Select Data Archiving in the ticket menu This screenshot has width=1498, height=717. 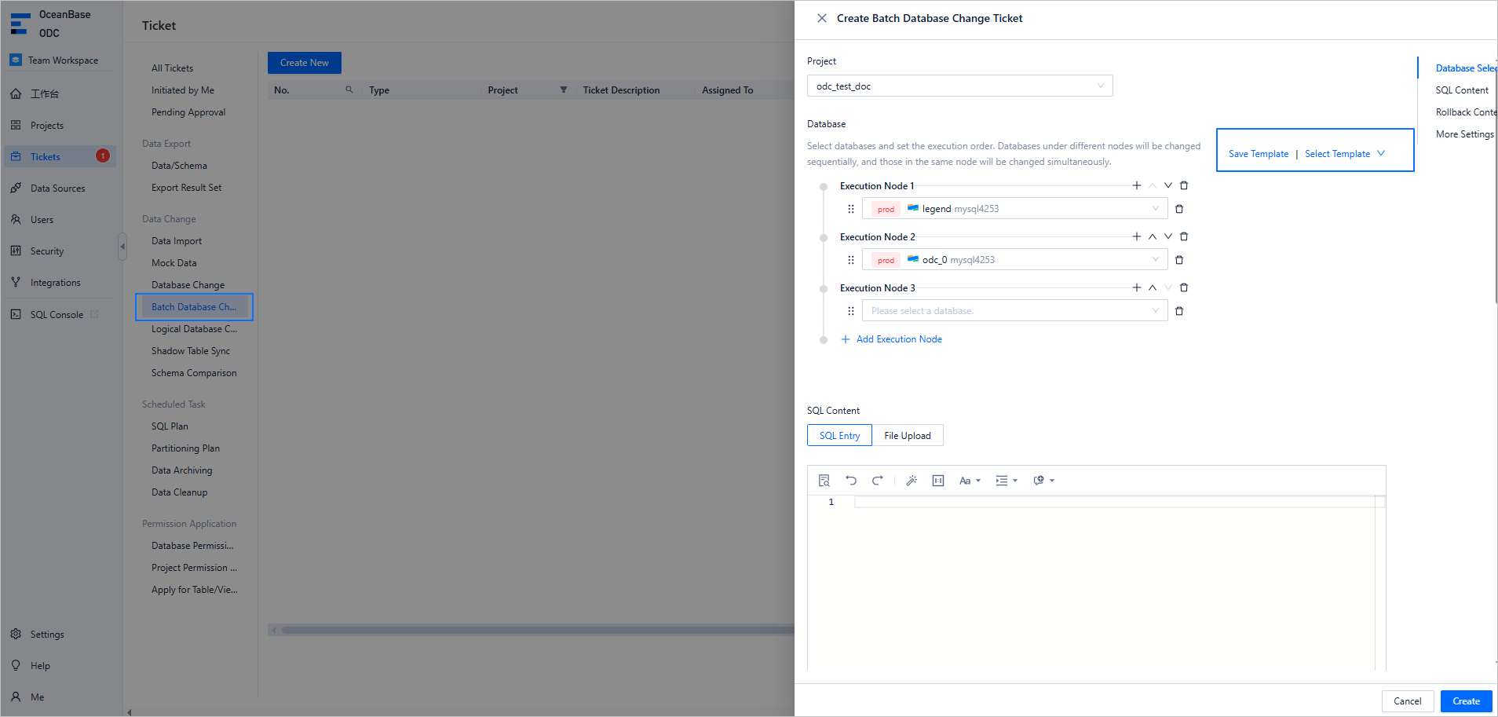coord(181,470)
